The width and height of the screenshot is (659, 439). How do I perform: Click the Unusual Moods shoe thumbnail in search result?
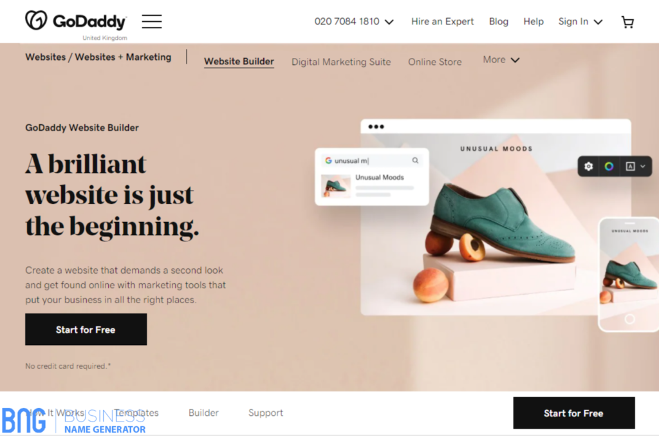pyautogui.click(x=335, y=186)
